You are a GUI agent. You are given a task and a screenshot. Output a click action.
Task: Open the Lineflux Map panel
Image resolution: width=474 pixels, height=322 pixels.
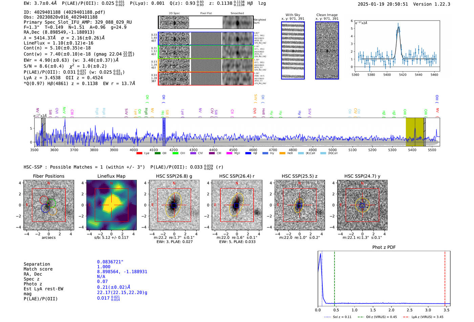(111, 205)
